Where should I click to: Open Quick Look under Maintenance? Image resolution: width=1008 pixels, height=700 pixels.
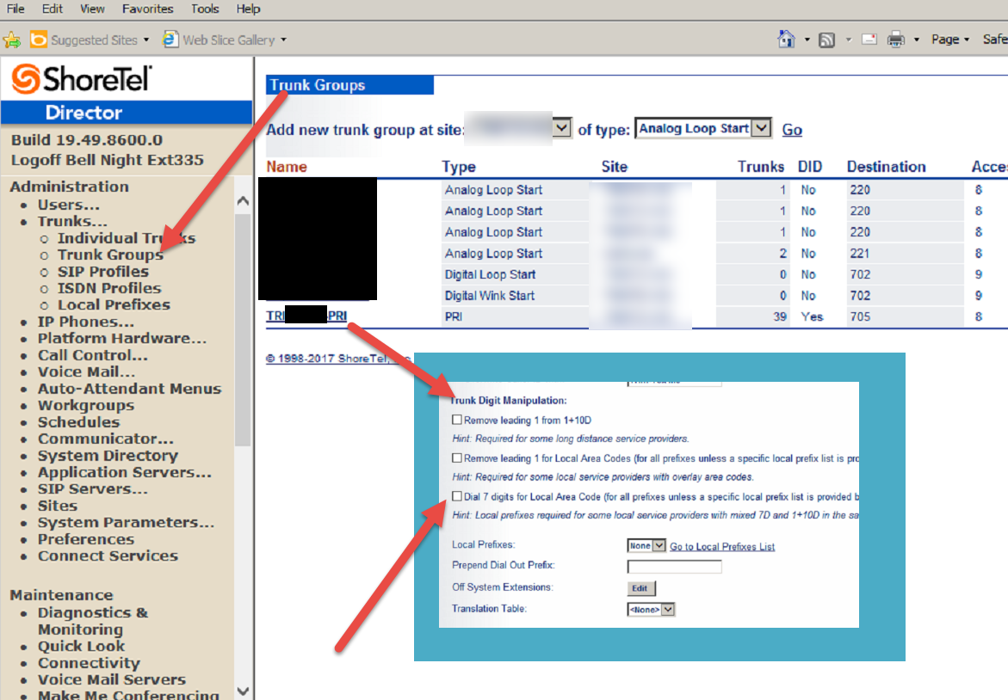pyautogui.click(x=81, y=646)
